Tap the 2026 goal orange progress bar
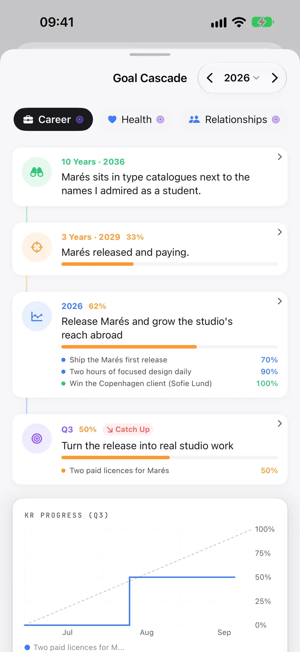Image resolution: width=300 pixels, height=652 pixels. click(x=170, y=347)
